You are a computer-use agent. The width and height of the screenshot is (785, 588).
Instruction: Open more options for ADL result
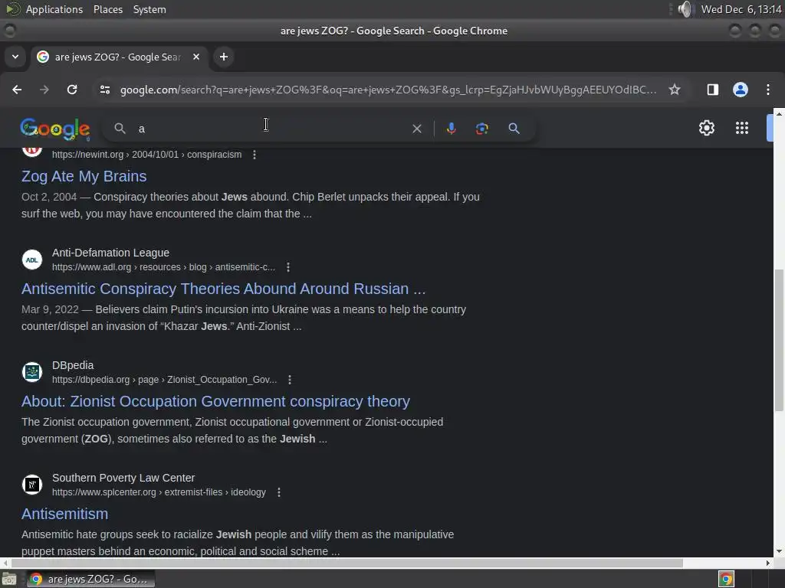click(288, 267)
